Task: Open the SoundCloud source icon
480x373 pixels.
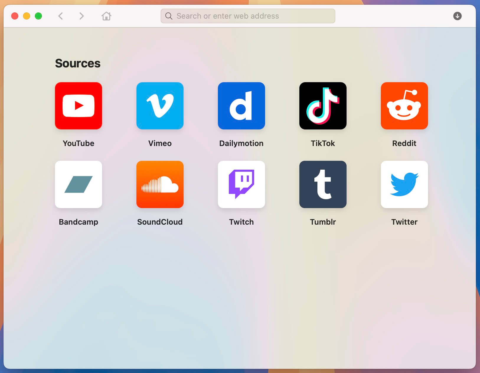Action: tap(160, 184)
